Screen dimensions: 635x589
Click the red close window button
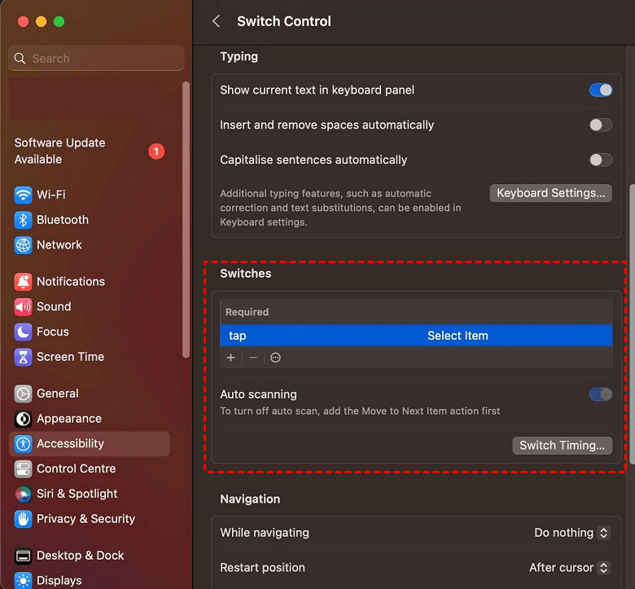point(23,21)
